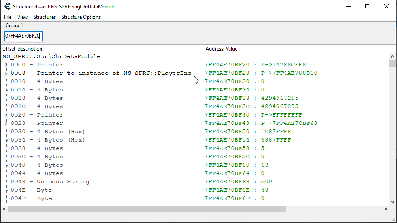The height and width of the screenshot is (223, 397).
Task: Click the Group 1 address input field
Action: pos(23,36)
